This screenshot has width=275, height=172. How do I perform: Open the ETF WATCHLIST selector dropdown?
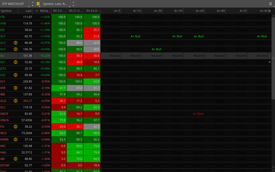point(15,4)
